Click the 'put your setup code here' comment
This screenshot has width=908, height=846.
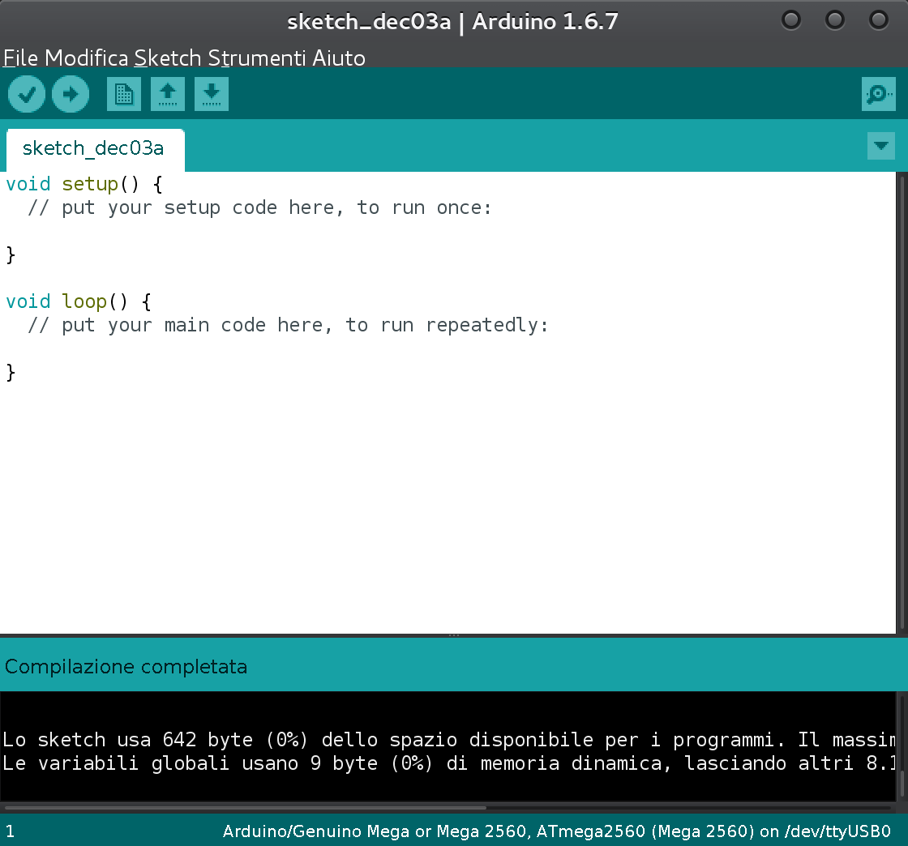pyautogui.click(x=259, y=207)
